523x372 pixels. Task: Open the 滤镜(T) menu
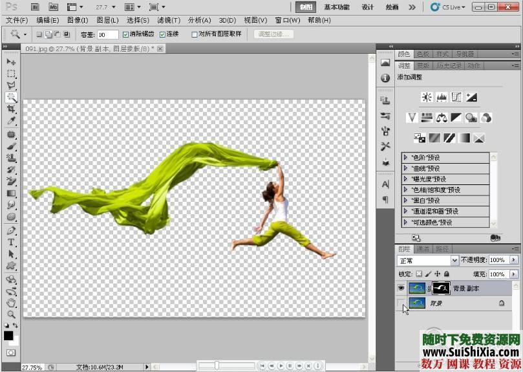[x=168, y=20]
